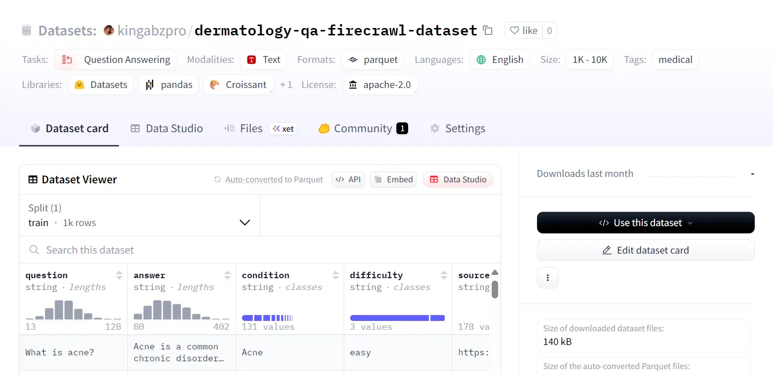The height and width of the screenshot is (375, 773).
Task: Click the Settings gear icon
Action: [x=435, y=128]
